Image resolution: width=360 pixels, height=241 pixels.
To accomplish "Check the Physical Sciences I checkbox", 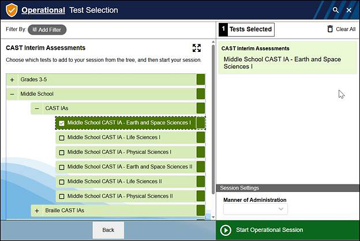I will [x=62, y=152].
